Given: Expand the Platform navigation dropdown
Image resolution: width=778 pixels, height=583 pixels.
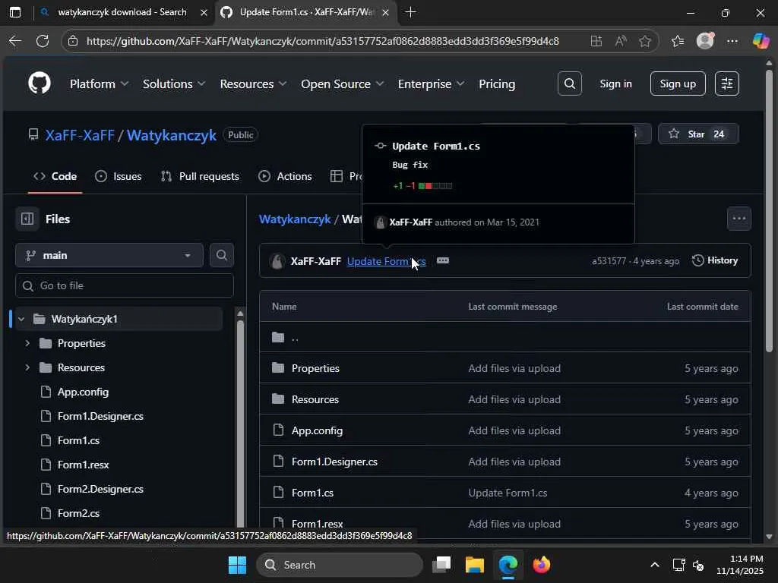Looking at the screenshot, I should [100, 84].
